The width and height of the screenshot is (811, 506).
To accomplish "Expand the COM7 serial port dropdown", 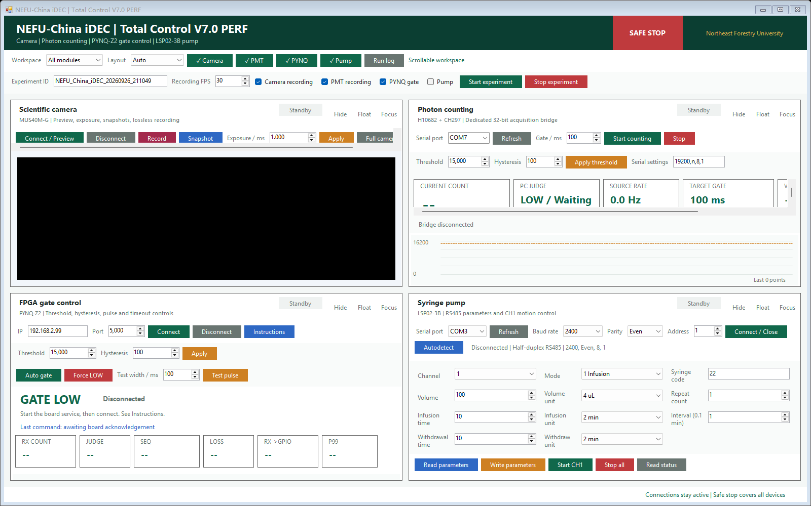I will point(469,138).
